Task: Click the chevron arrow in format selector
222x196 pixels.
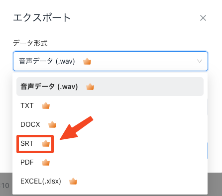Action: coord(200,61)
